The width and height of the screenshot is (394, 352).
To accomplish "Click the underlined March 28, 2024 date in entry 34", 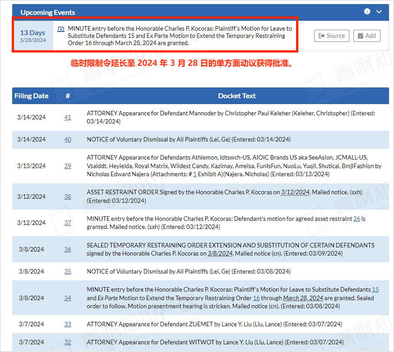I will coord(303,298).
